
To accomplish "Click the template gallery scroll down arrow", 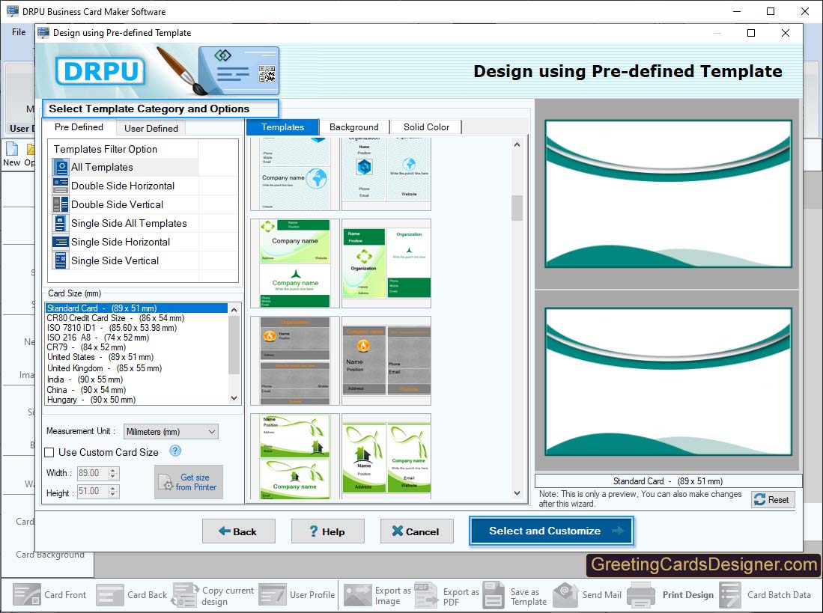I will pos(517,493).
